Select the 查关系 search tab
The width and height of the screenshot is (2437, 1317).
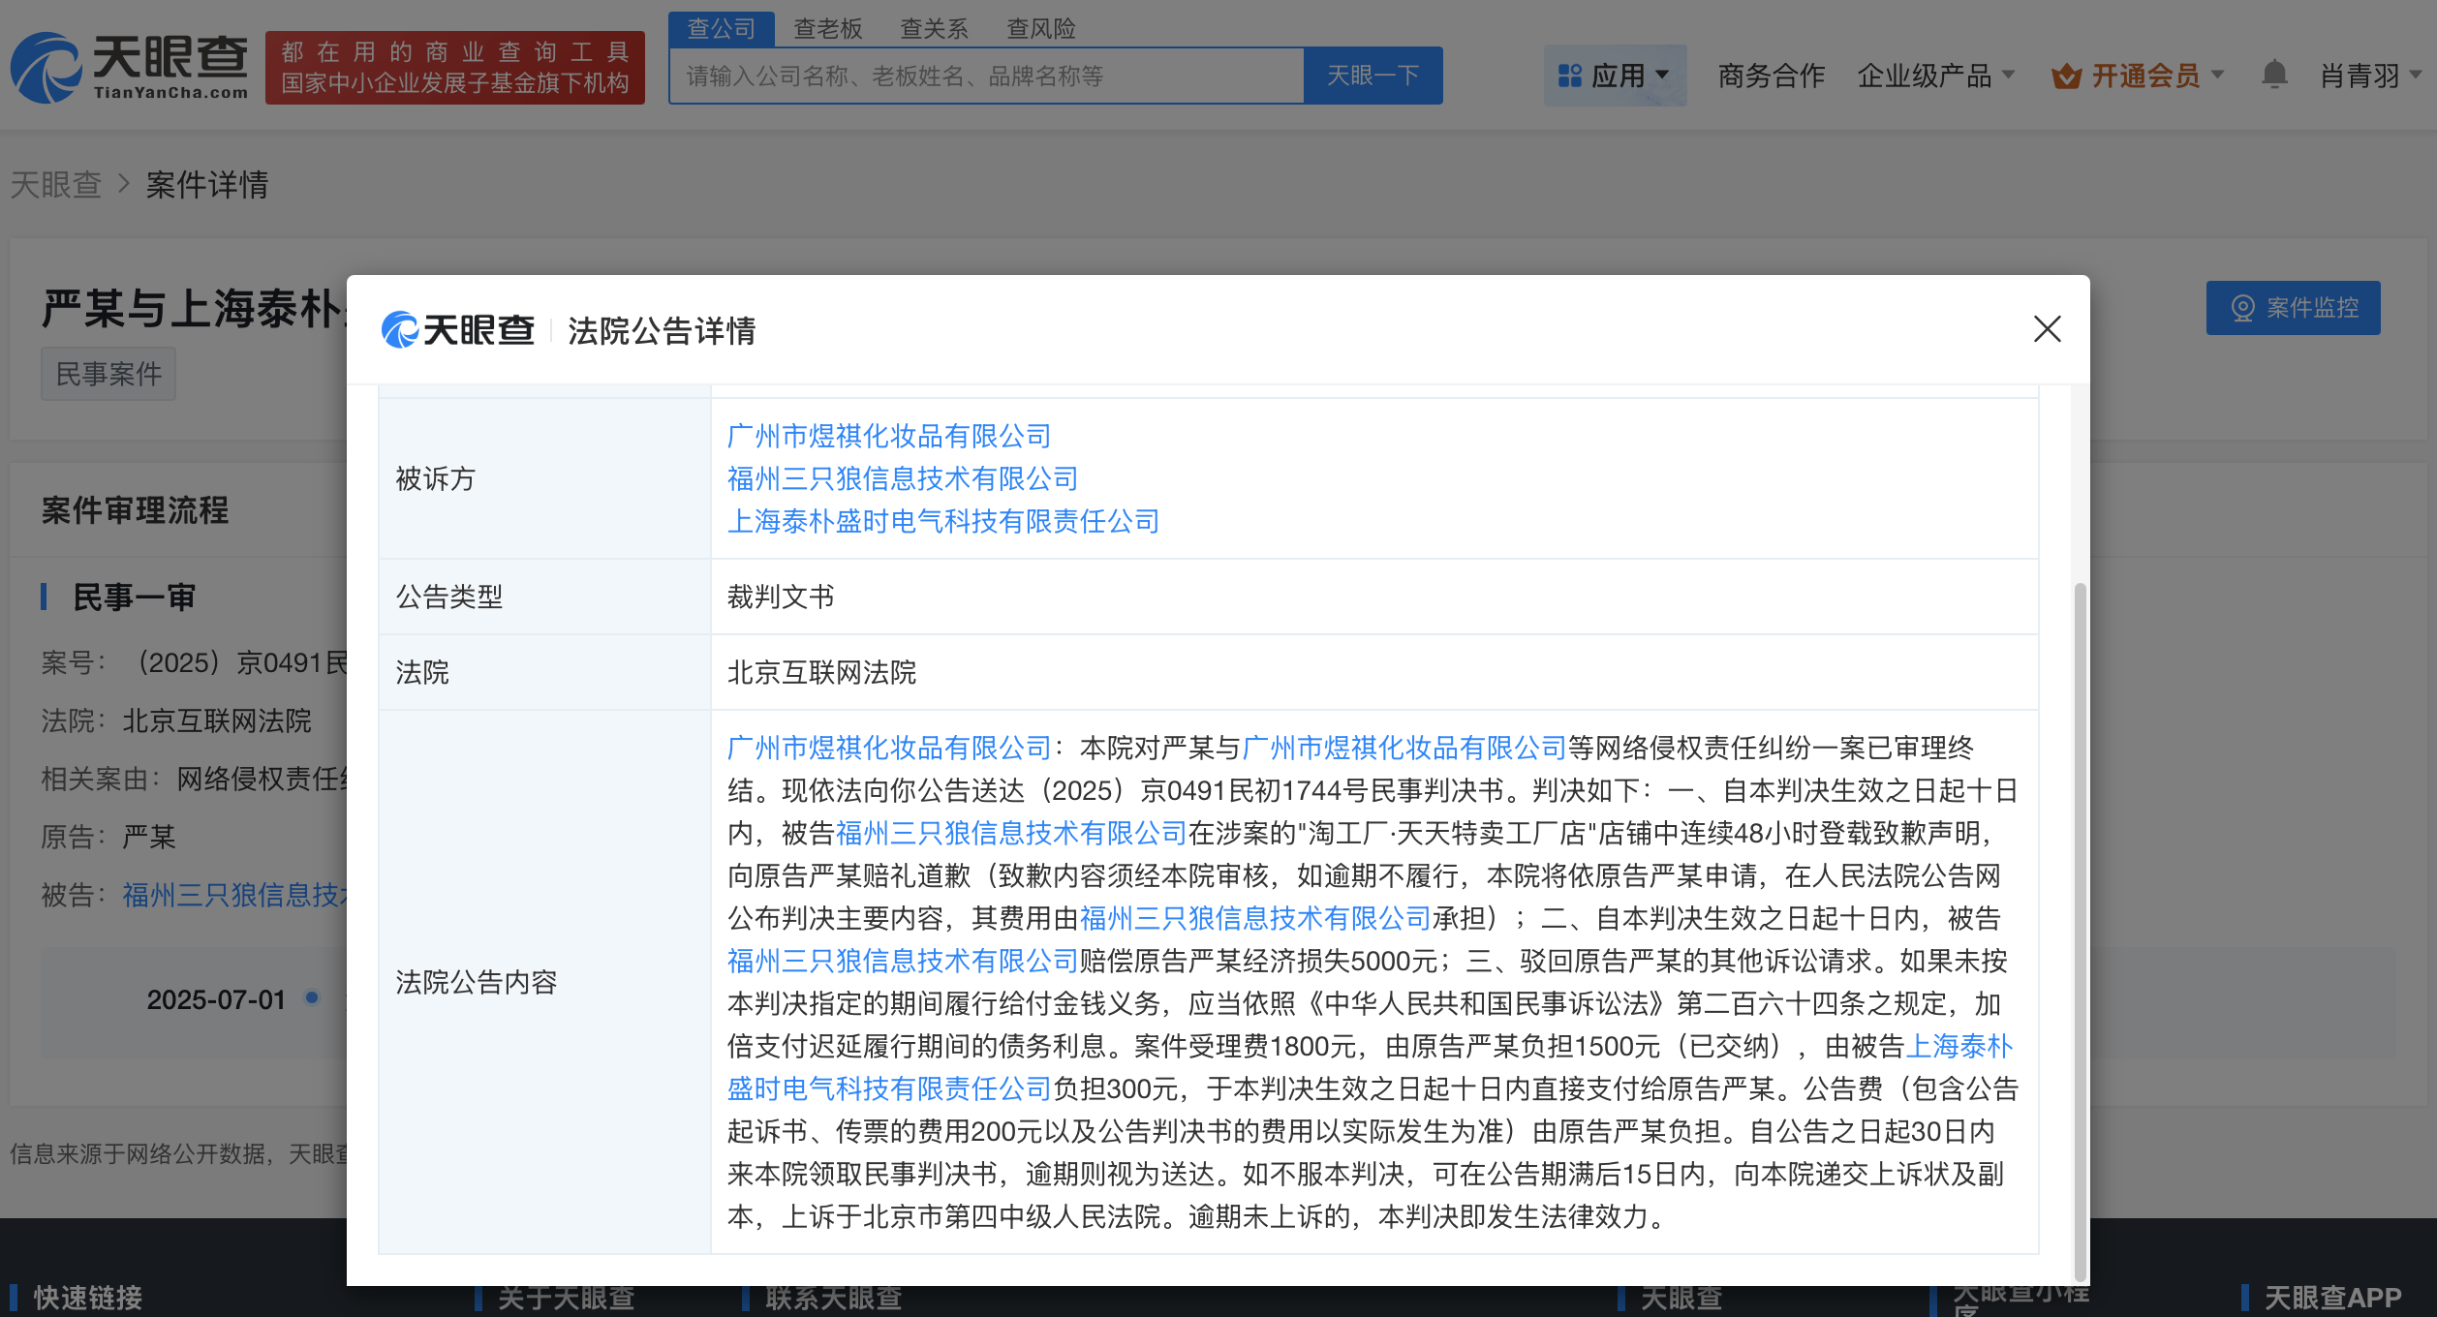934,29
